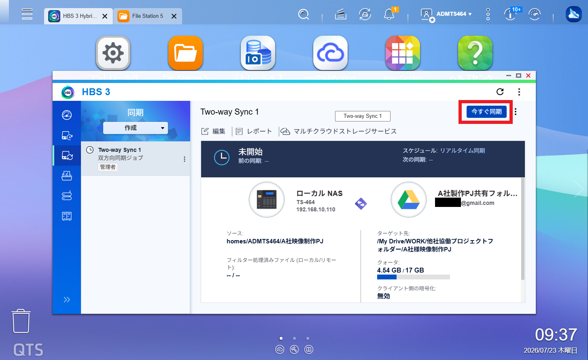Open the 作成 create dropdown

(136, 128)
